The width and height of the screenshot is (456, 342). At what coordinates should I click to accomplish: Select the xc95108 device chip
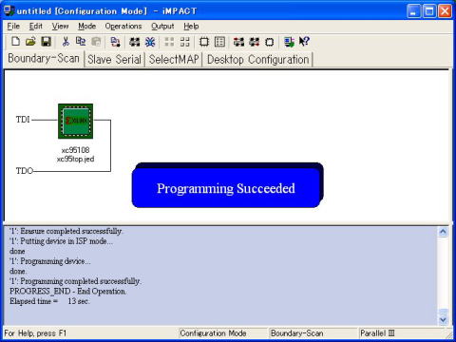[75, 121]
